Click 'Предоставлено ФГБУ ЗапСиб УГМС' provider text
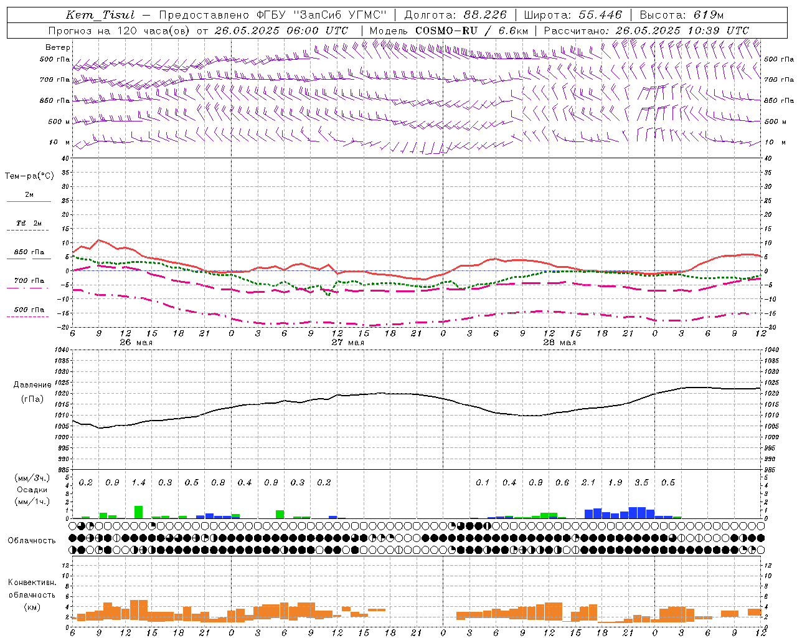Screen dimensions: 797x638 [273, 15]
